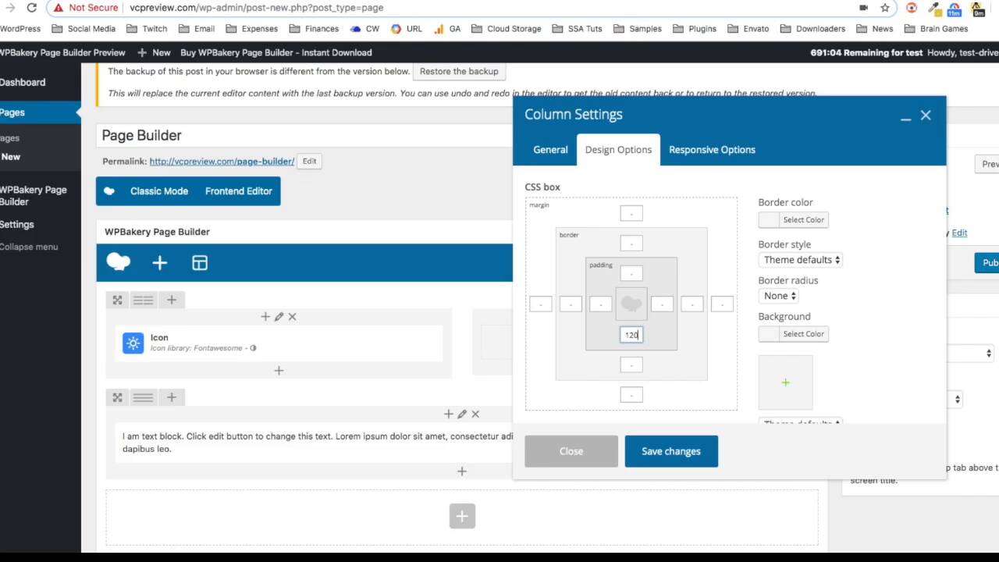Edit the permalink with the Edit button
This screenshot has width=999, height=562.
(x=309, y=161)
